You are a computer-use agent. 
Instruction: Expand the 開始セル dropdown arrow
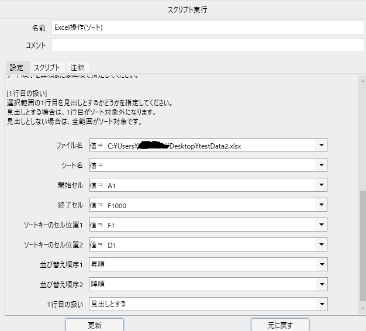tap(321, 185)
